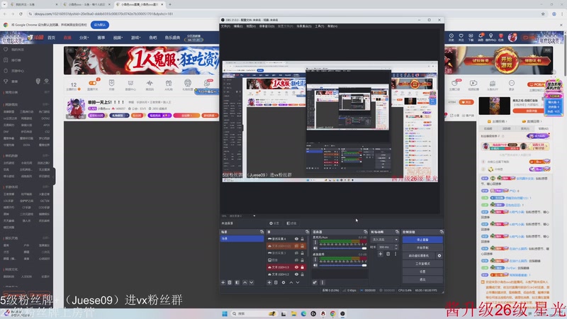The image size is (567, 319).
Task: Unlock the red 文本 (GDI+) 3 source
Action: (303, 267)
